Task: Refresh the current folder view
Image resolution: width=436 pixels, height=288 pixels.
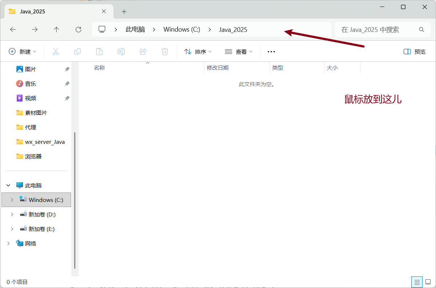Action: pos(78,30)
